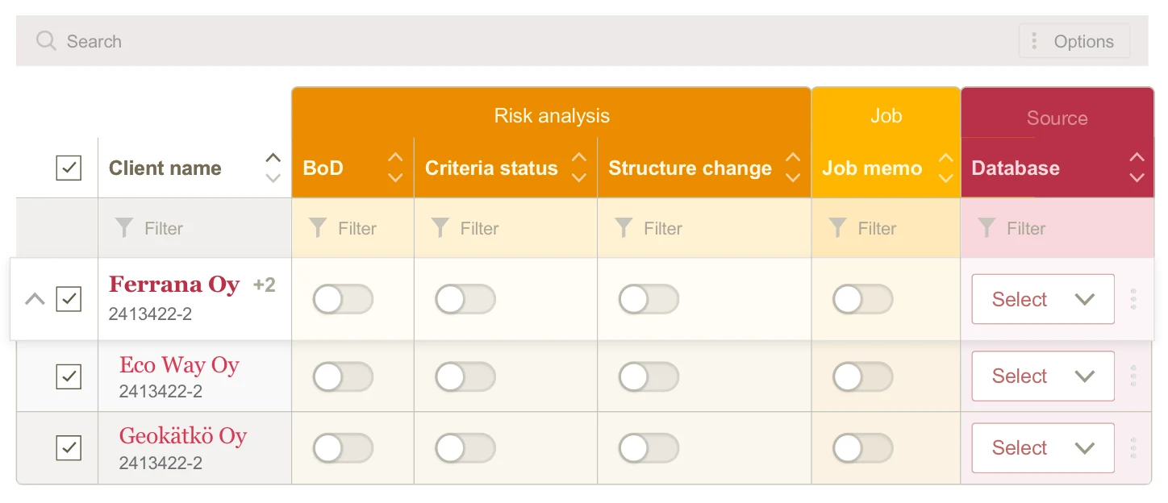Uncheck the select-all header checkbox
The image size is (1168, 503).
pos(69,168)
